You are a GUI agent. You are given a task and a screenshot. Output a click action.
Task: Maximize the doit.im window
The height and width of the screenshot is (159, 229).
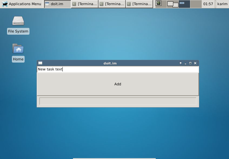[190, 63]
